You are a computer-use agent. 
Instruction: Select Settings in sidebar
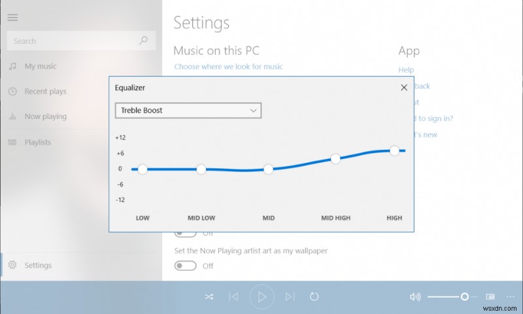tap(81, 265)
